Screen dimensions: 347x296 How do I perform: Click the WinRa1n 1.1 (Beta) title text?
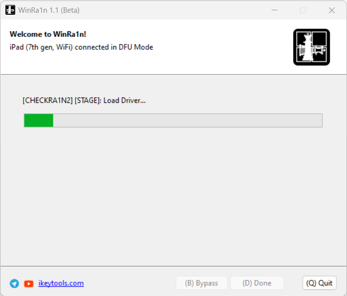click(49, 10)
